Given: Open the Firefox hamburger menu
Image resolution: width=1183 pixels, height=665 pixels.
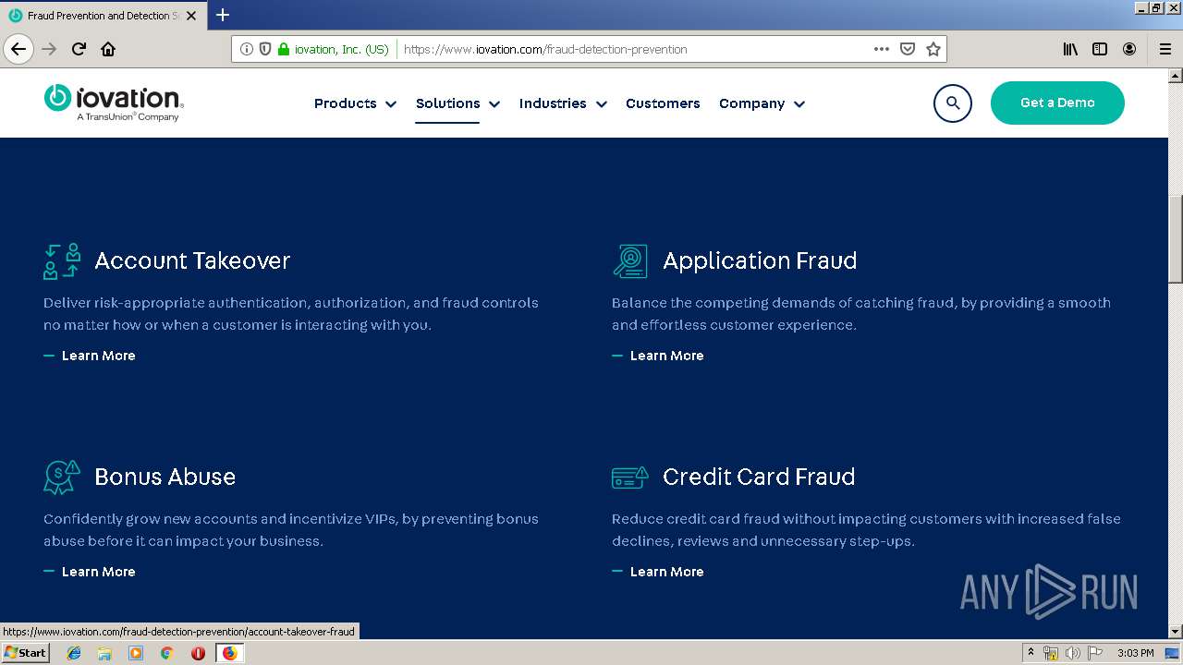Looking at the screenshot, I should [x=1165, y=49].
